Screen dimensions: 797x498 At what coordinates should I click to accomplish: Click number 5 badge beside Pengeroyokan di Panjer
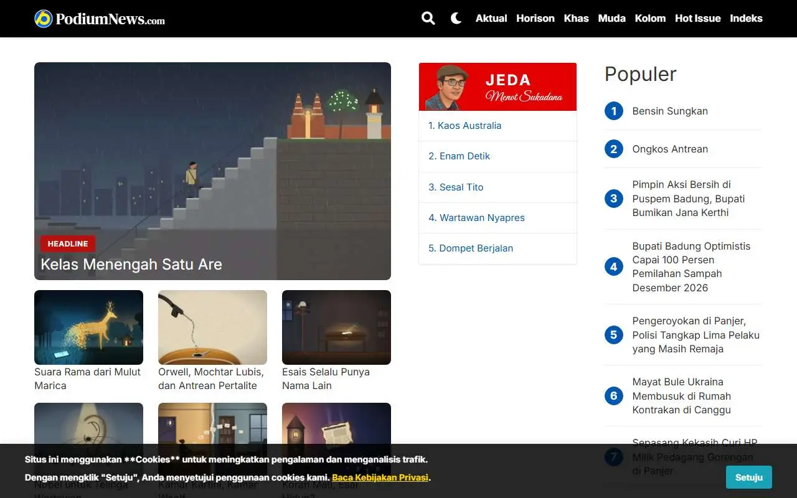click(x=613, y=335)
